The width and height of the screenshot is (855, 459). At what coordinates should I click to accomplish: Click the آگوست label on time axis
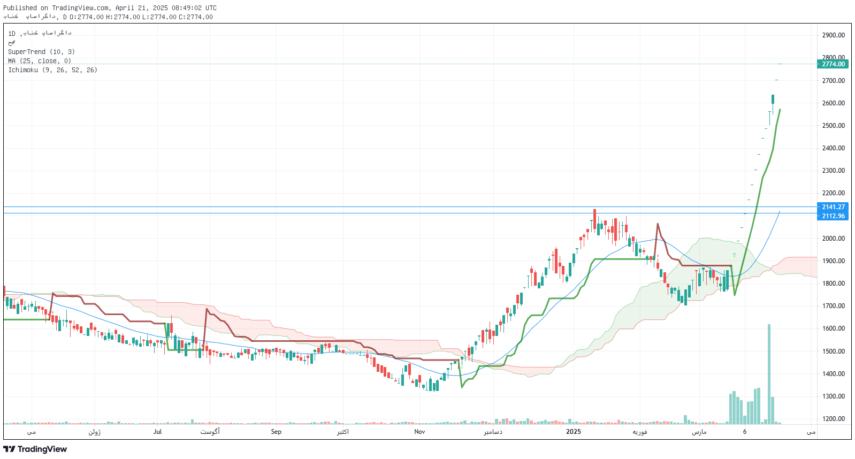[x=210, y=432]
